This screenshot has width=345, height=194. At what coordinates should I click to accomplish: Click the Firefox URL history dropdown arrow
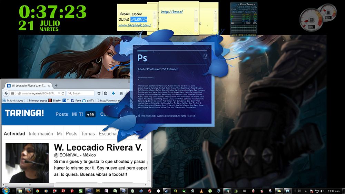click(x=59, y=93)
